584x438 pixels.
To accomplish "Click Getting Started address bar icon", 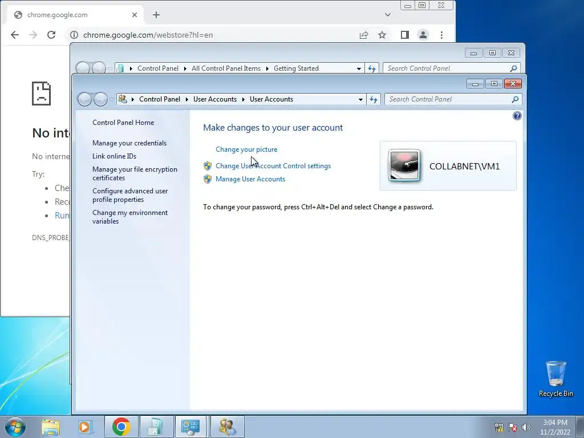I will click(120, 68).
